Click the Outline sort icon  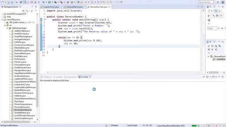pos(216,46)
